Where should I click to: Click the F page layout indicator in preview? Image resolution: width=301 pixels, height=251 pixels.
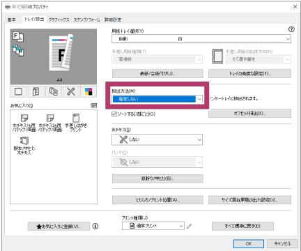coord(18,37)
